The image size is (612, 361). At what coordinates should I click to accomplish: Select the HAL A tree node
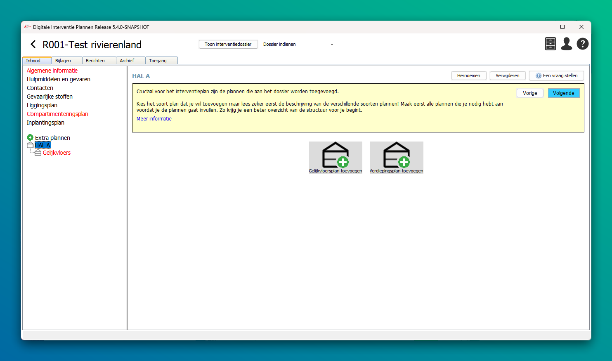click(43, 145)
